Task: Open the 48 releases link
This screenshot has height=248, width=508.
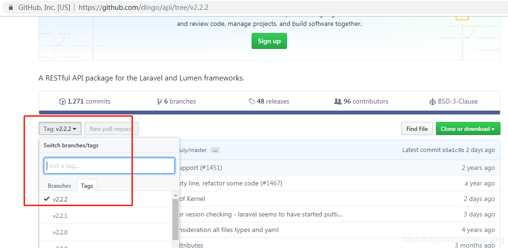Action: pos(269,102)
